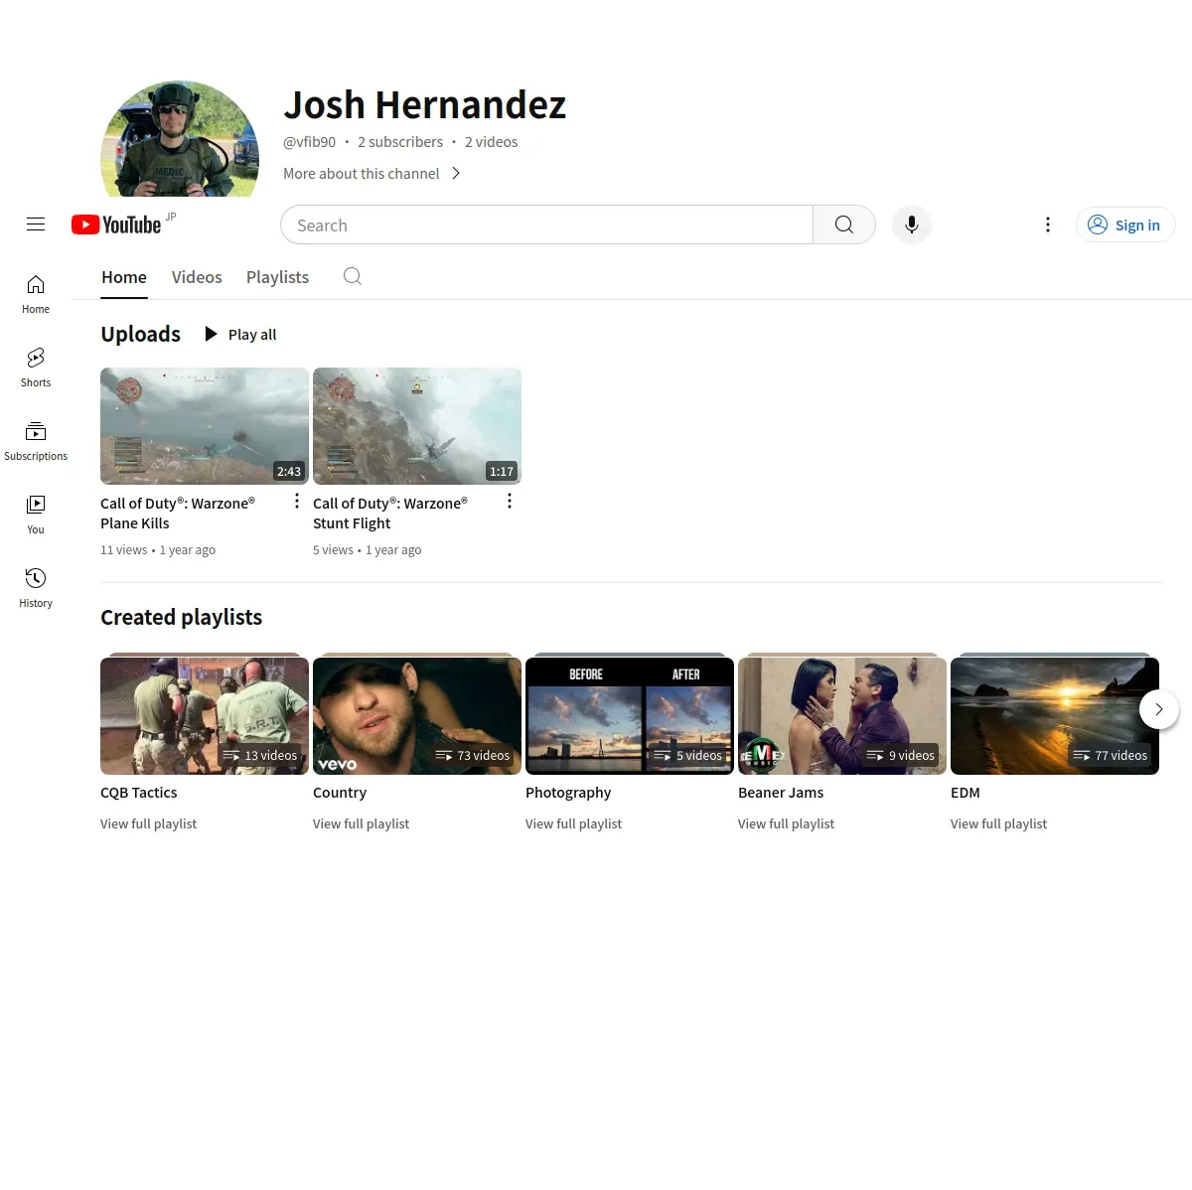The height and width of the screenshot is (1190, 1192).
Task: View full playlist for Photography
Action: pyautogui.click(x=574, y=823)
